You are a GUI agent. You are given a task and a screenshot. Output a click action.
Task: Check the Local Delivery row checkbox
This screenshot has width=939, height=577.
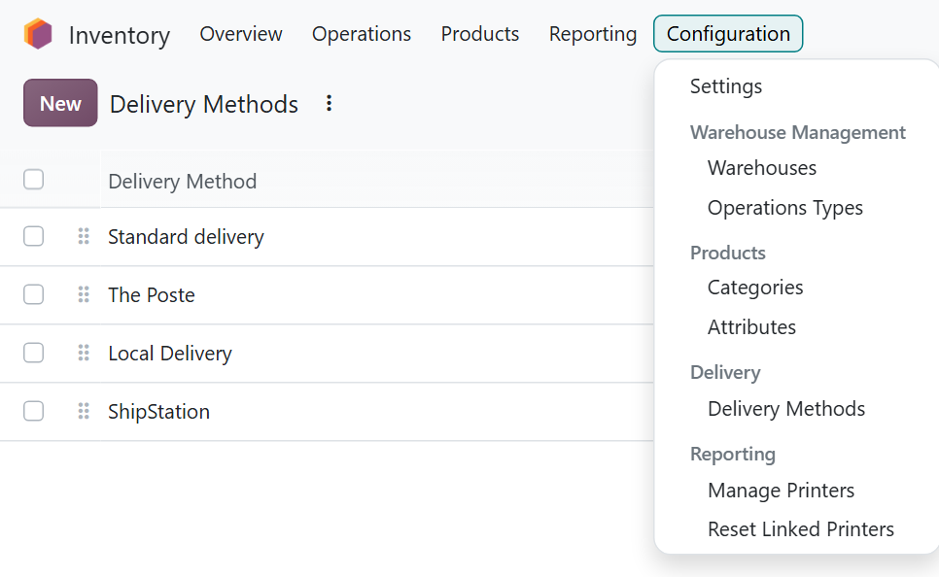(x=33, y=354)
